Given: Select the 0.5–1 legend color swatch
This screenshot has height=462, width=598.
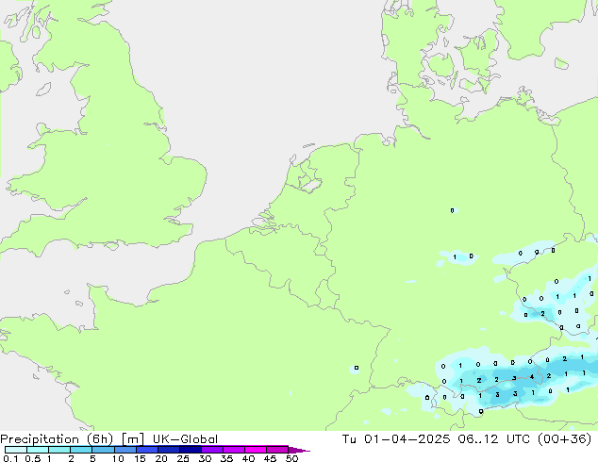Looking at the screenshot, I should pos(38,450).
